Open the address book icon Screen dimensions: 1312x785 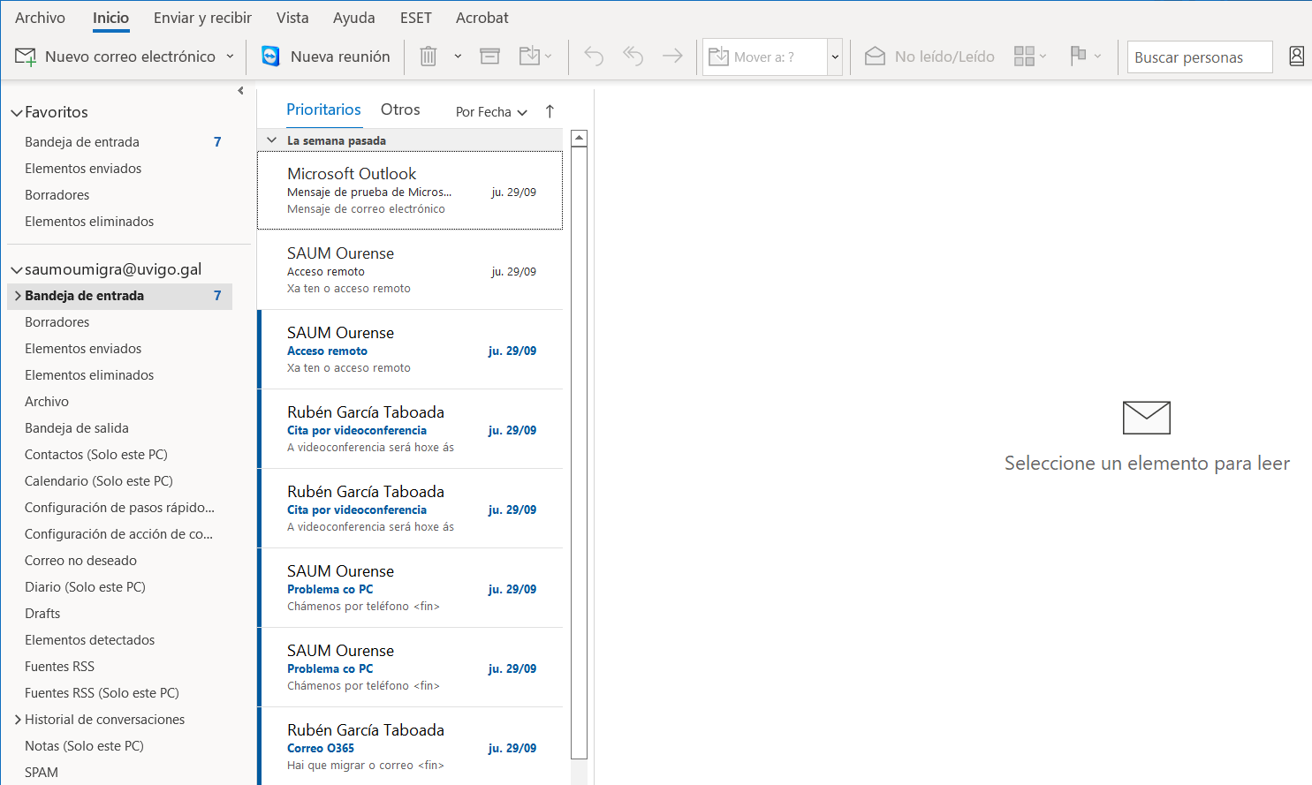coord(1296,57)
